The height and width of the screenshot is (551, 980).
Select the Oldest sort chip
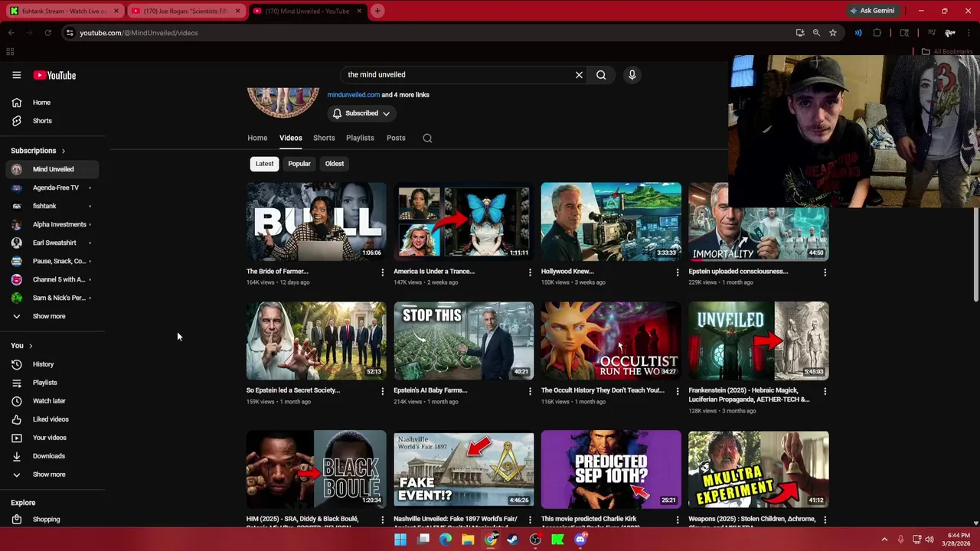(335, 164)
